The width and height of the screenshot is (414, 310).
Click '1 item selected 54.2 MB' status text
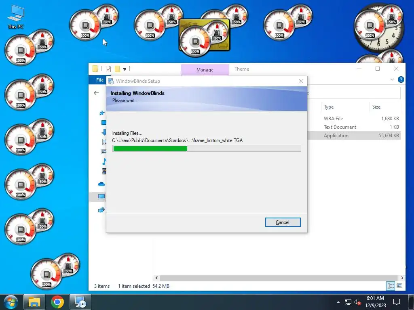[144, 286]
